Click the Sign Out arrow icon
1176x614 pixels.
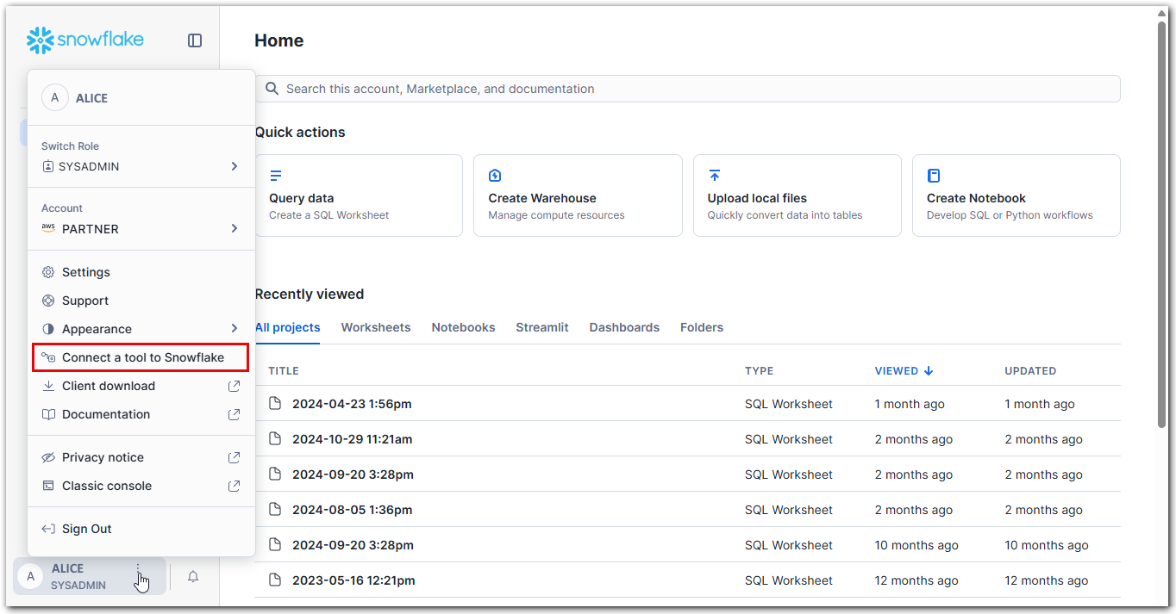(x=48, y=529)
